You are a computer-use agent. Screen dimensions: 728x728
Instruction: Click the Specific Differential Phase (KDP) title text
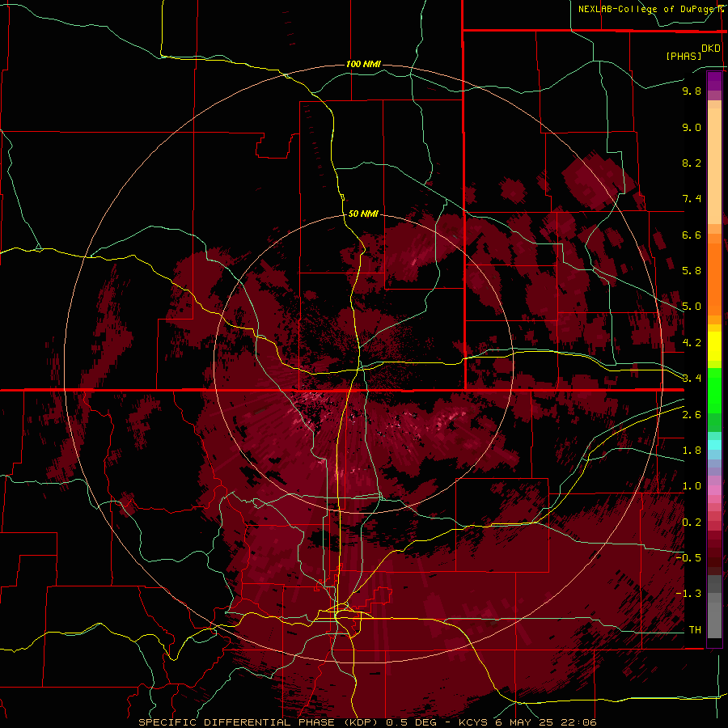pos(258,722)
